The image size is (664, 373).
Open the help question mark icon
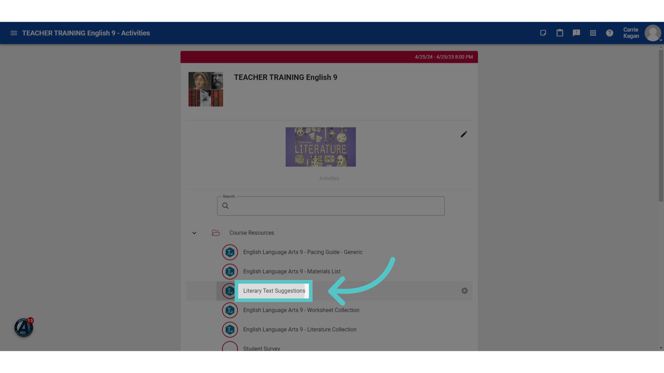(x=609, y=33)
